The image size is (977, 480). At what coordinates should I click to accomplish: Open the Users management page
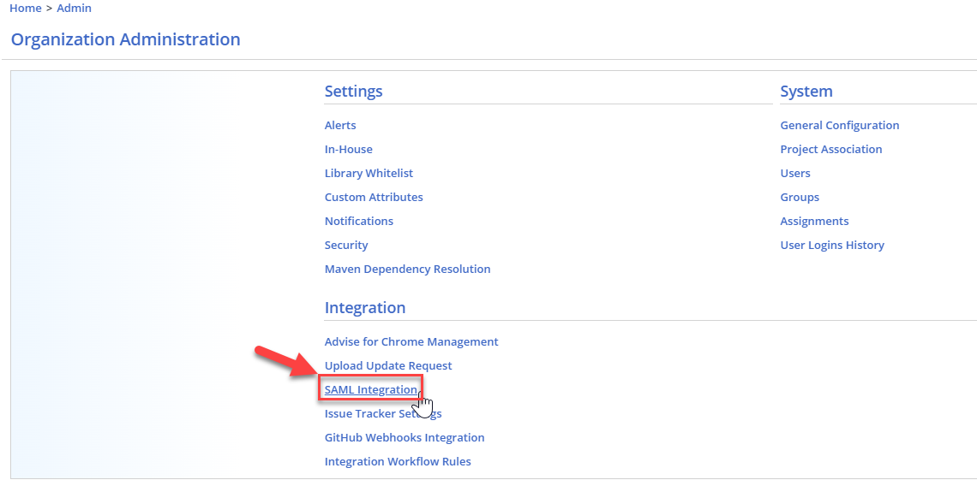click(x=794, y=173)
